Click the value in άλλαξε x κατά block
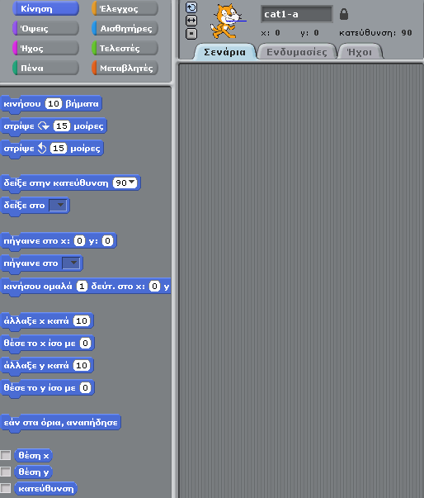424x498 pixels. (x=82, y=320)
